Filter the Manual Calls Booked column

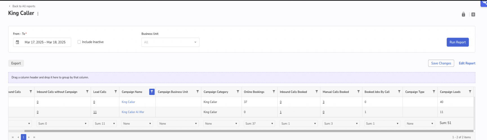point(358,92)
